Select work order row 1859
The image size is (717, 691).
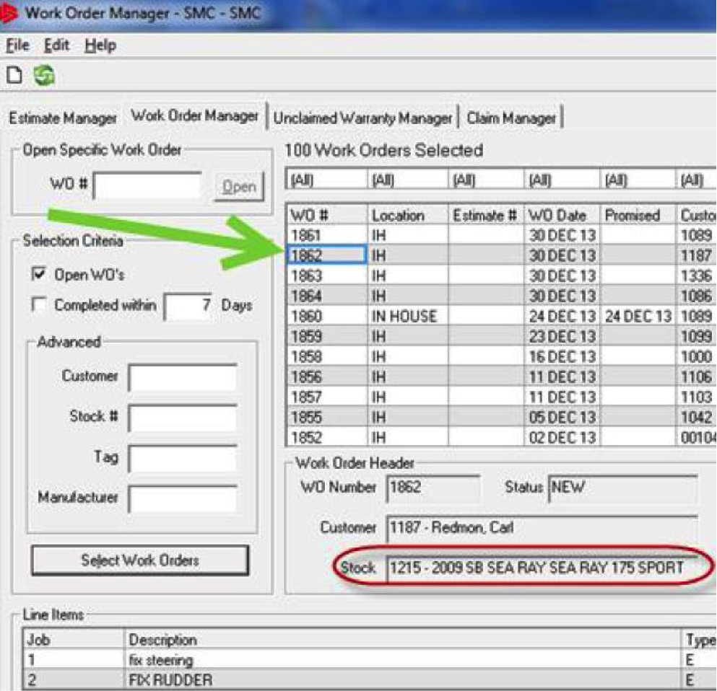(x=501, y=336)
